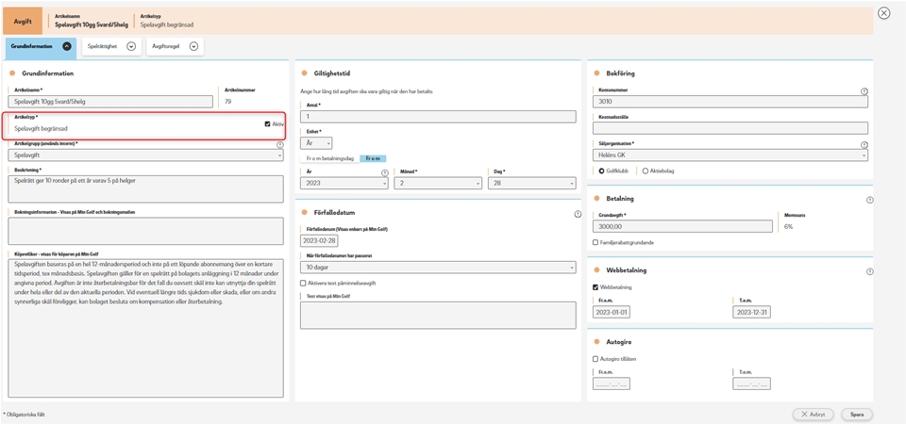The height and width of the screenshot is (424, 906).
Task: Click the Grundavgift input field
Action: (x=682, y=226)
